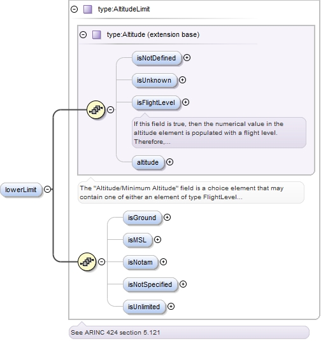Collapse the lowerLimit element node
321x341 pixels.
tap(48, 189)
